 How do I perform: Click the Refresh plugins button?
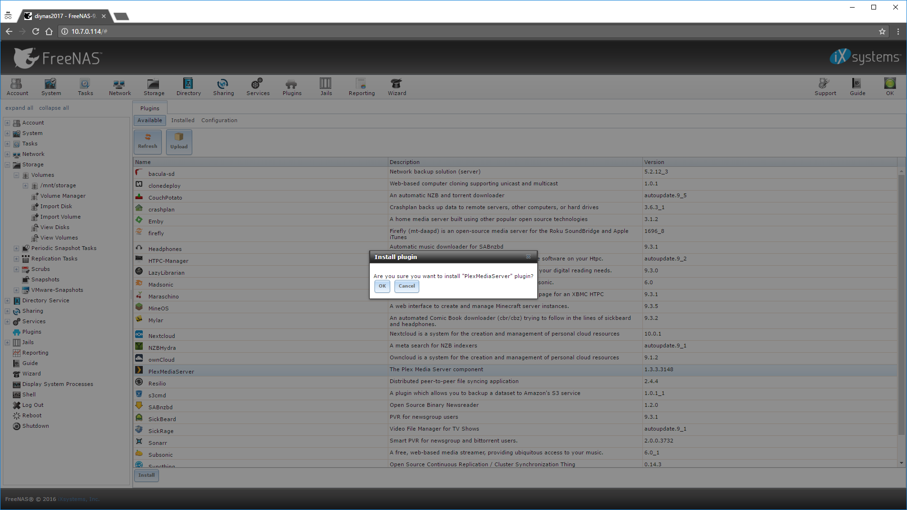[x=148, y=142]
